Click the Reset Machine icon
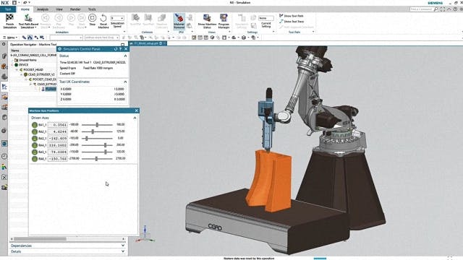Image resolution: width=463 pixels, height=260 pixels. pyautogui.click(x=103, y=18)
